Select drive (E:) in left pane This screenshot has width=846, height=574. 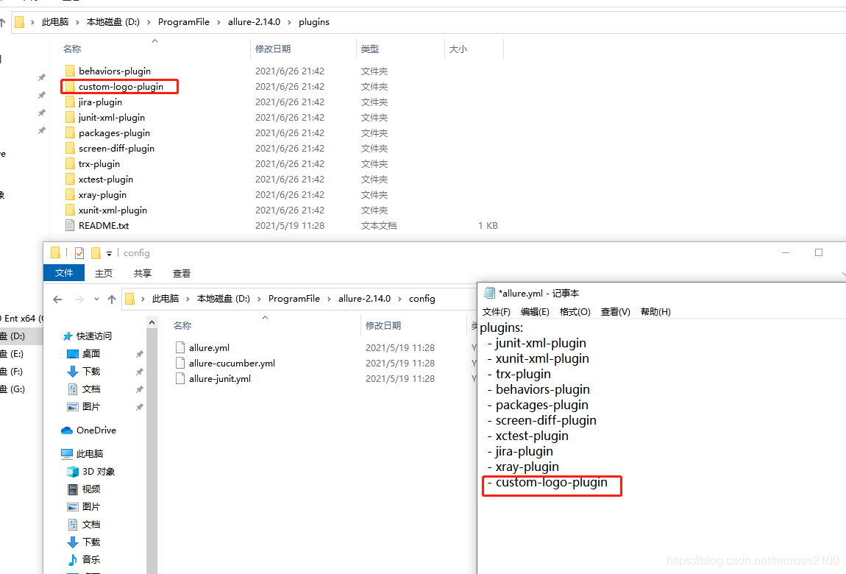click(12, 354)
